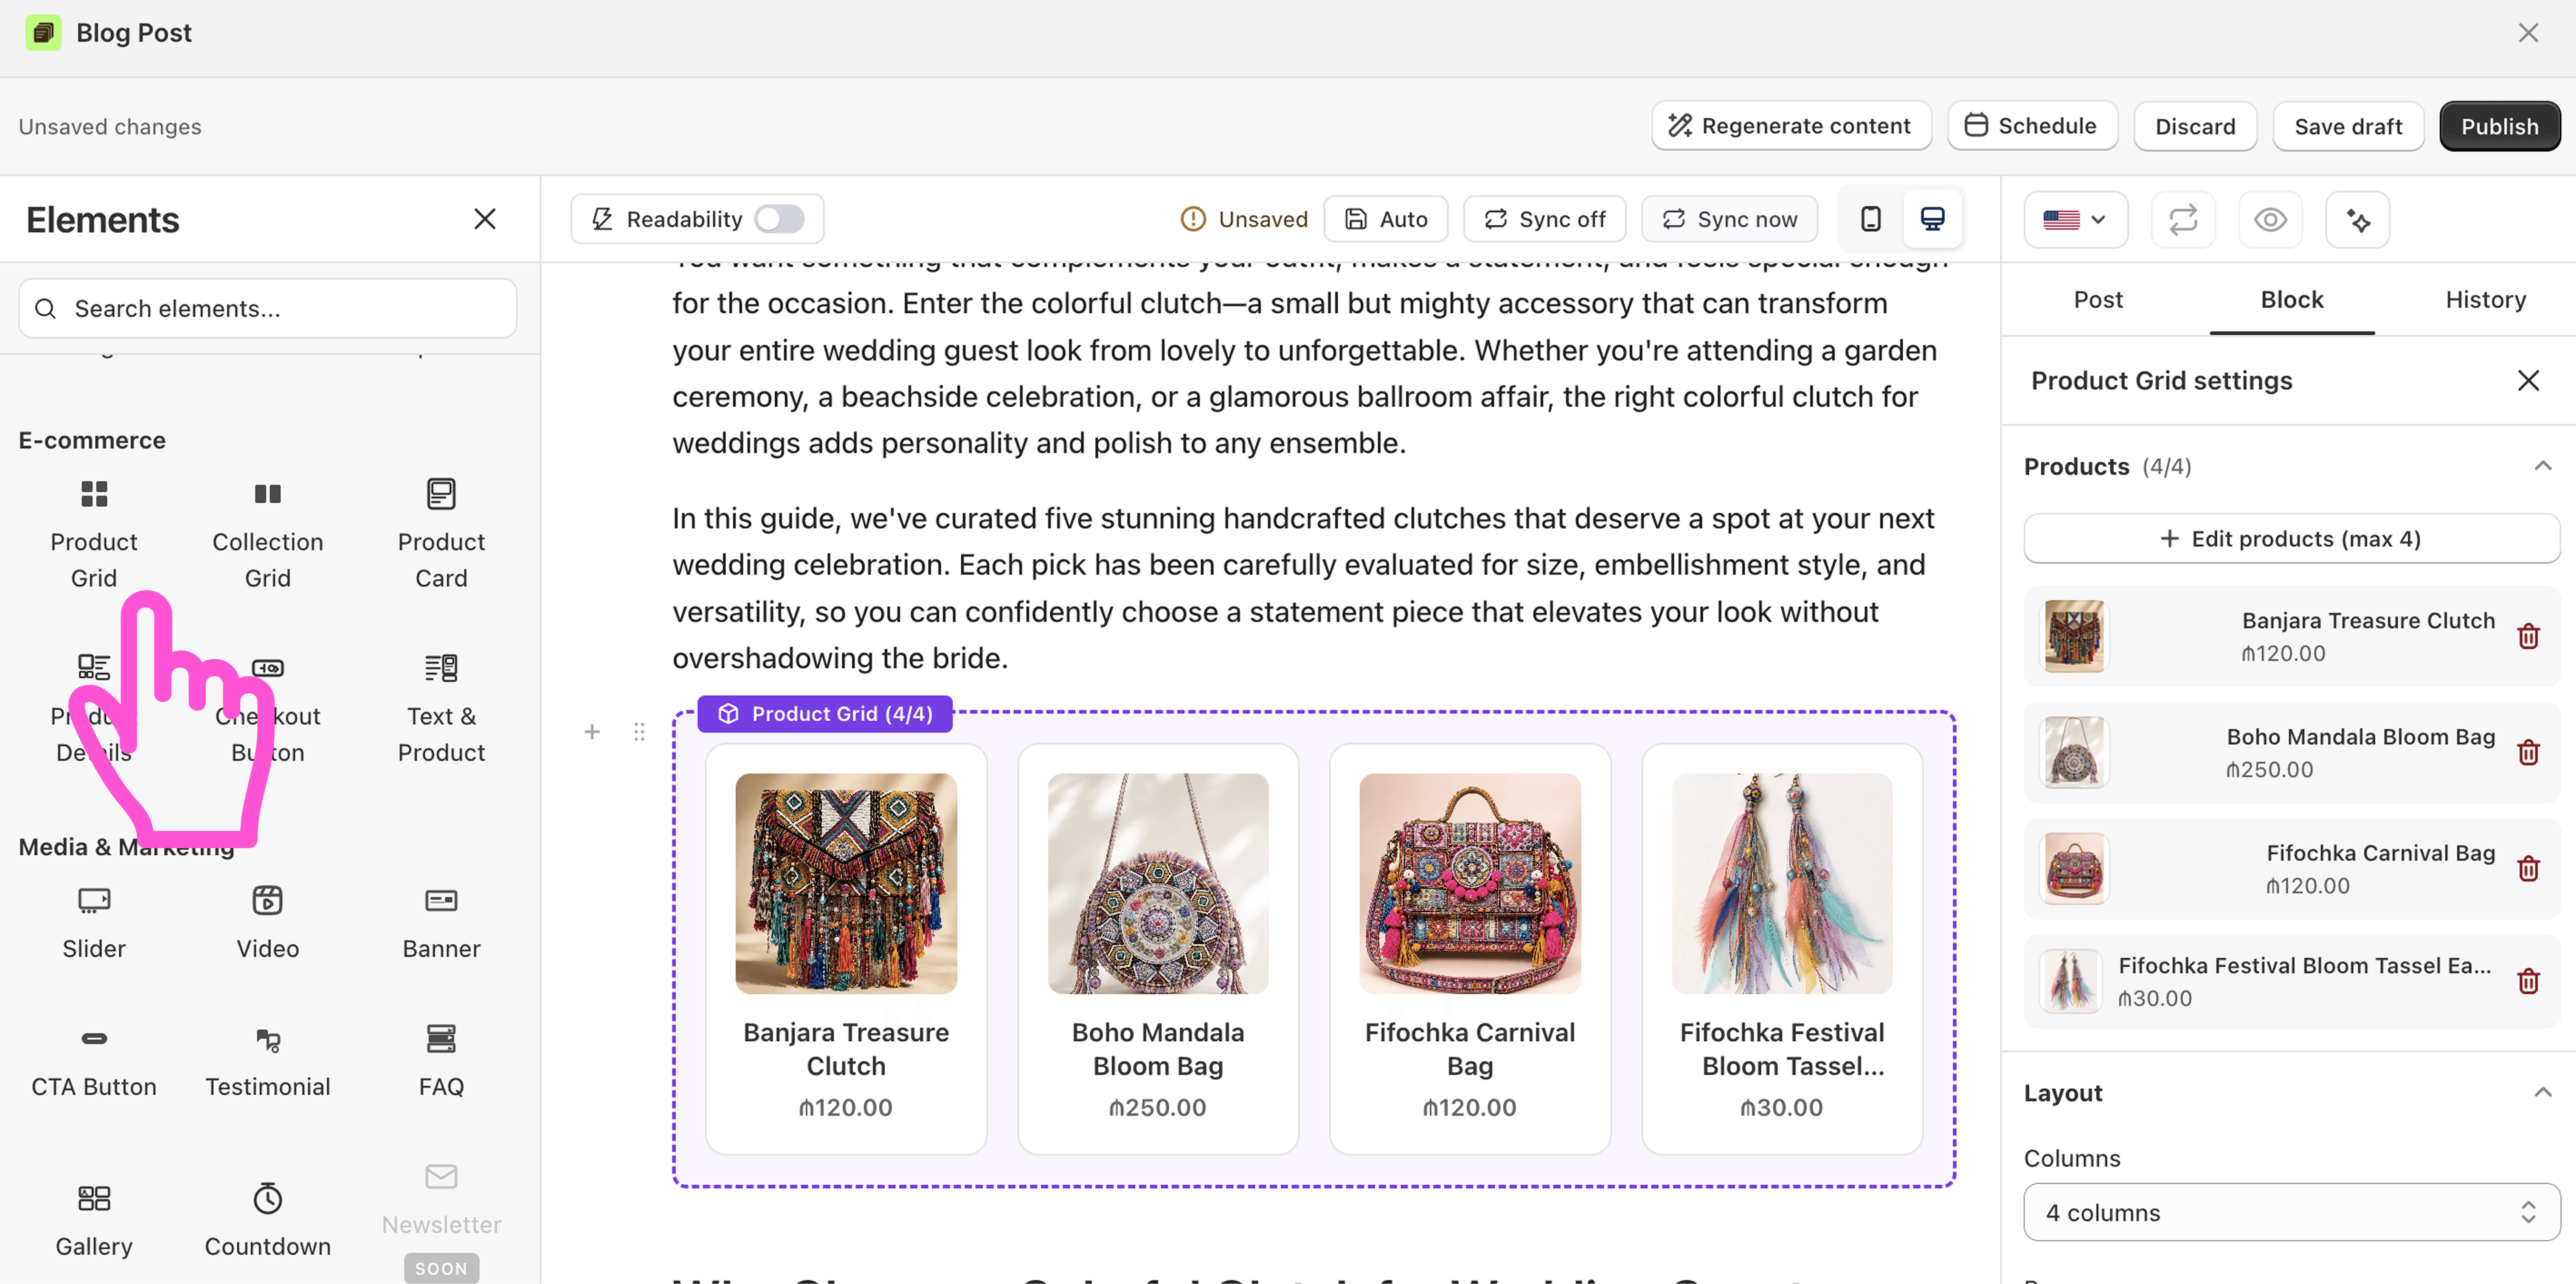Image resolution: width=2576 pixels, height=1284 pixels.
Task: Switch to the History tab
Action: click(2485, 300)
